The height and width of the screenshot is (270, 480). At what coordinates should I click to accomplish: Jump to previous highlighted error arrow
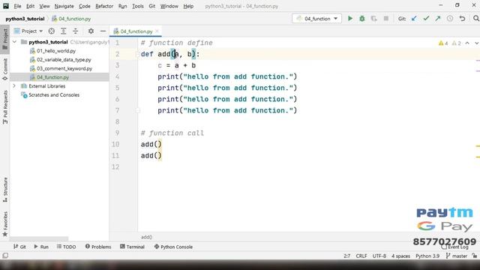[467, 43]
